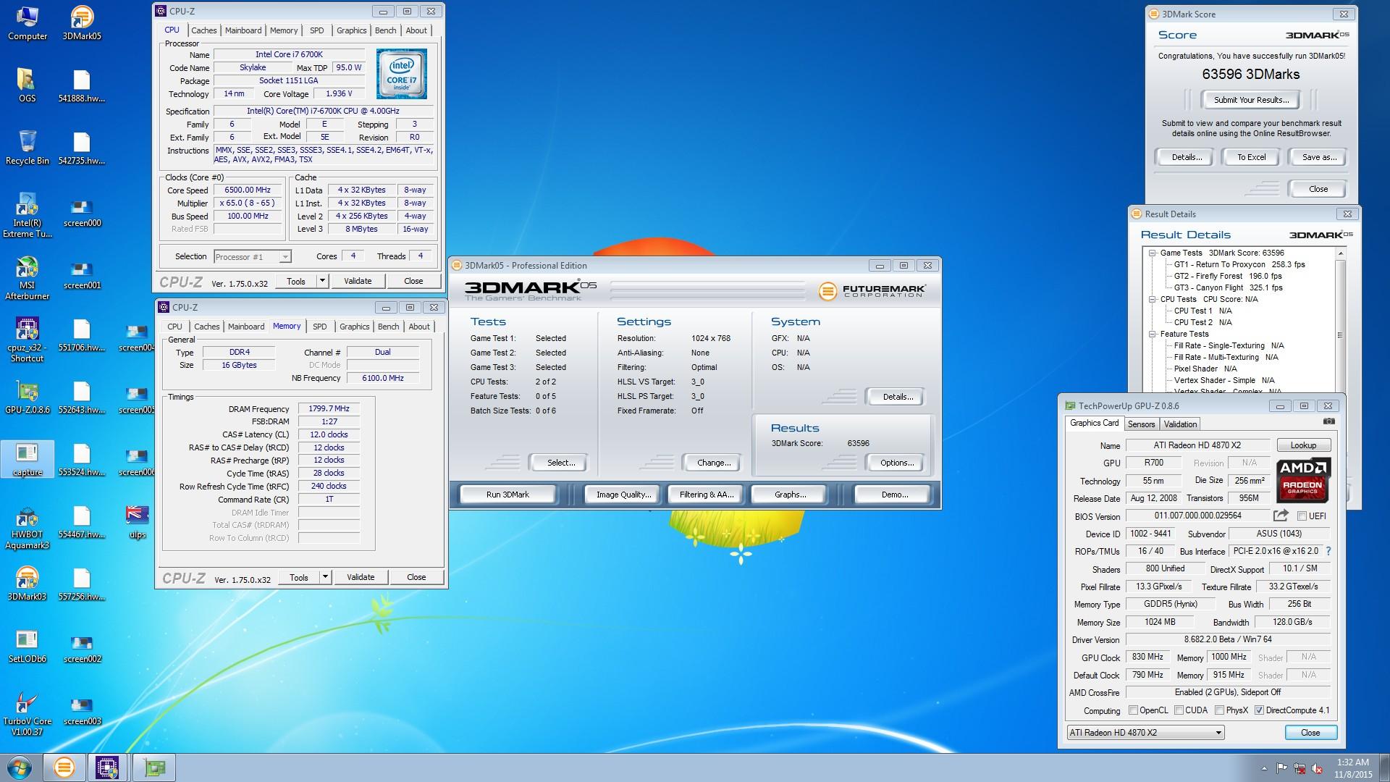Open the Computer desktop icon
The image size is (1390, 782).
point(27,24)
